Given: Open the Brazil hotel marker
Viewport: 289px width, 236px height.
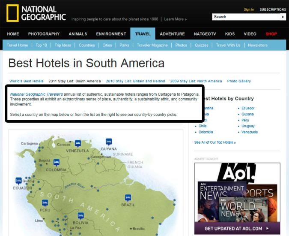Looking at the screenshot, I should (x=128, y=197).
